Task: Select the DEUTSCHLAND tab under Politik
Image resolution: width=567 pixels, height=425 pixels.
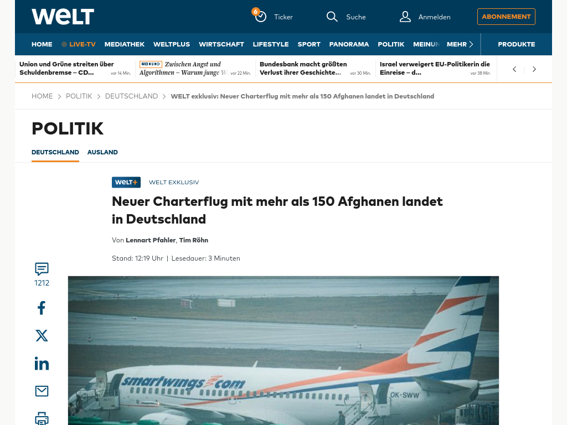Action: [x=55, y=152]
